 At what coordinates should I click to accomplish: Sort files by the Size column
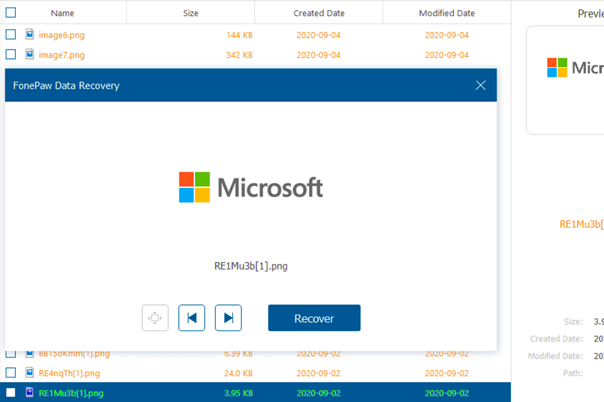tap(190, 13)
